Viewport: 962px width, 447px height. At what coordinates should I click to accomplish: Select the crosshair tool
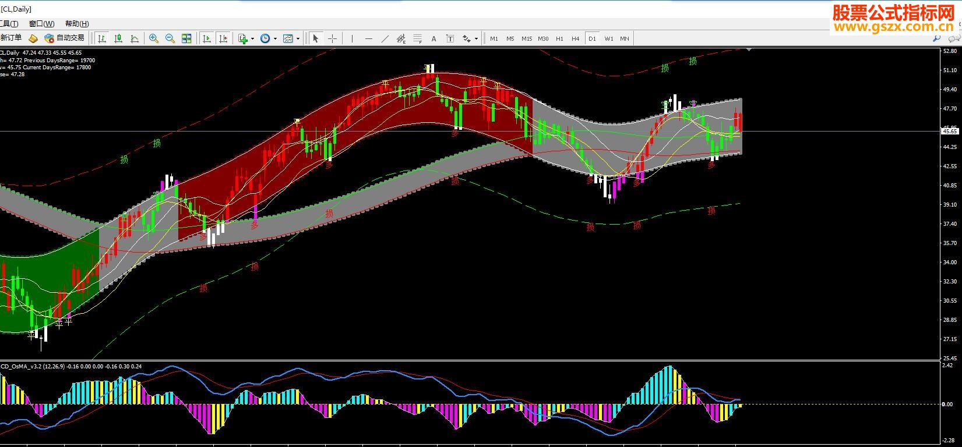pyautogui.click(x=332, y=38)
